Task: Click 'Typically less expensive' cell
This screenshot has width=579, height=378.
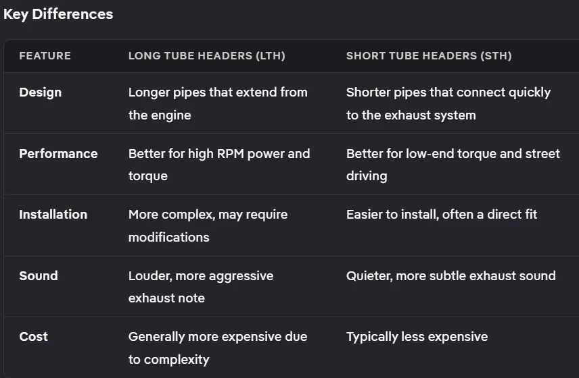Action: pos(417,336)
